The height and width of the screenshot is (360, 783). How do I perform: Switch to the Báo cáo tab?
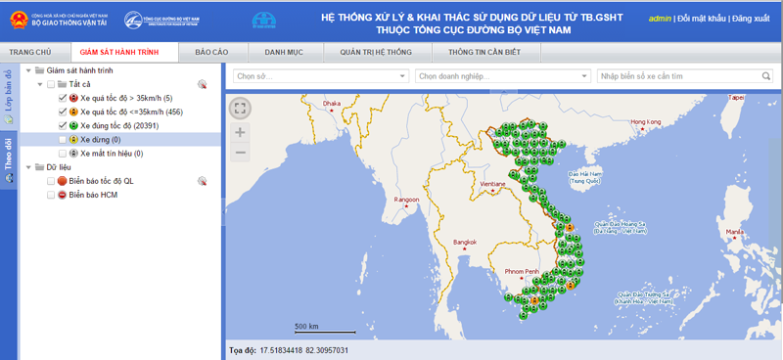coord(211,53)
